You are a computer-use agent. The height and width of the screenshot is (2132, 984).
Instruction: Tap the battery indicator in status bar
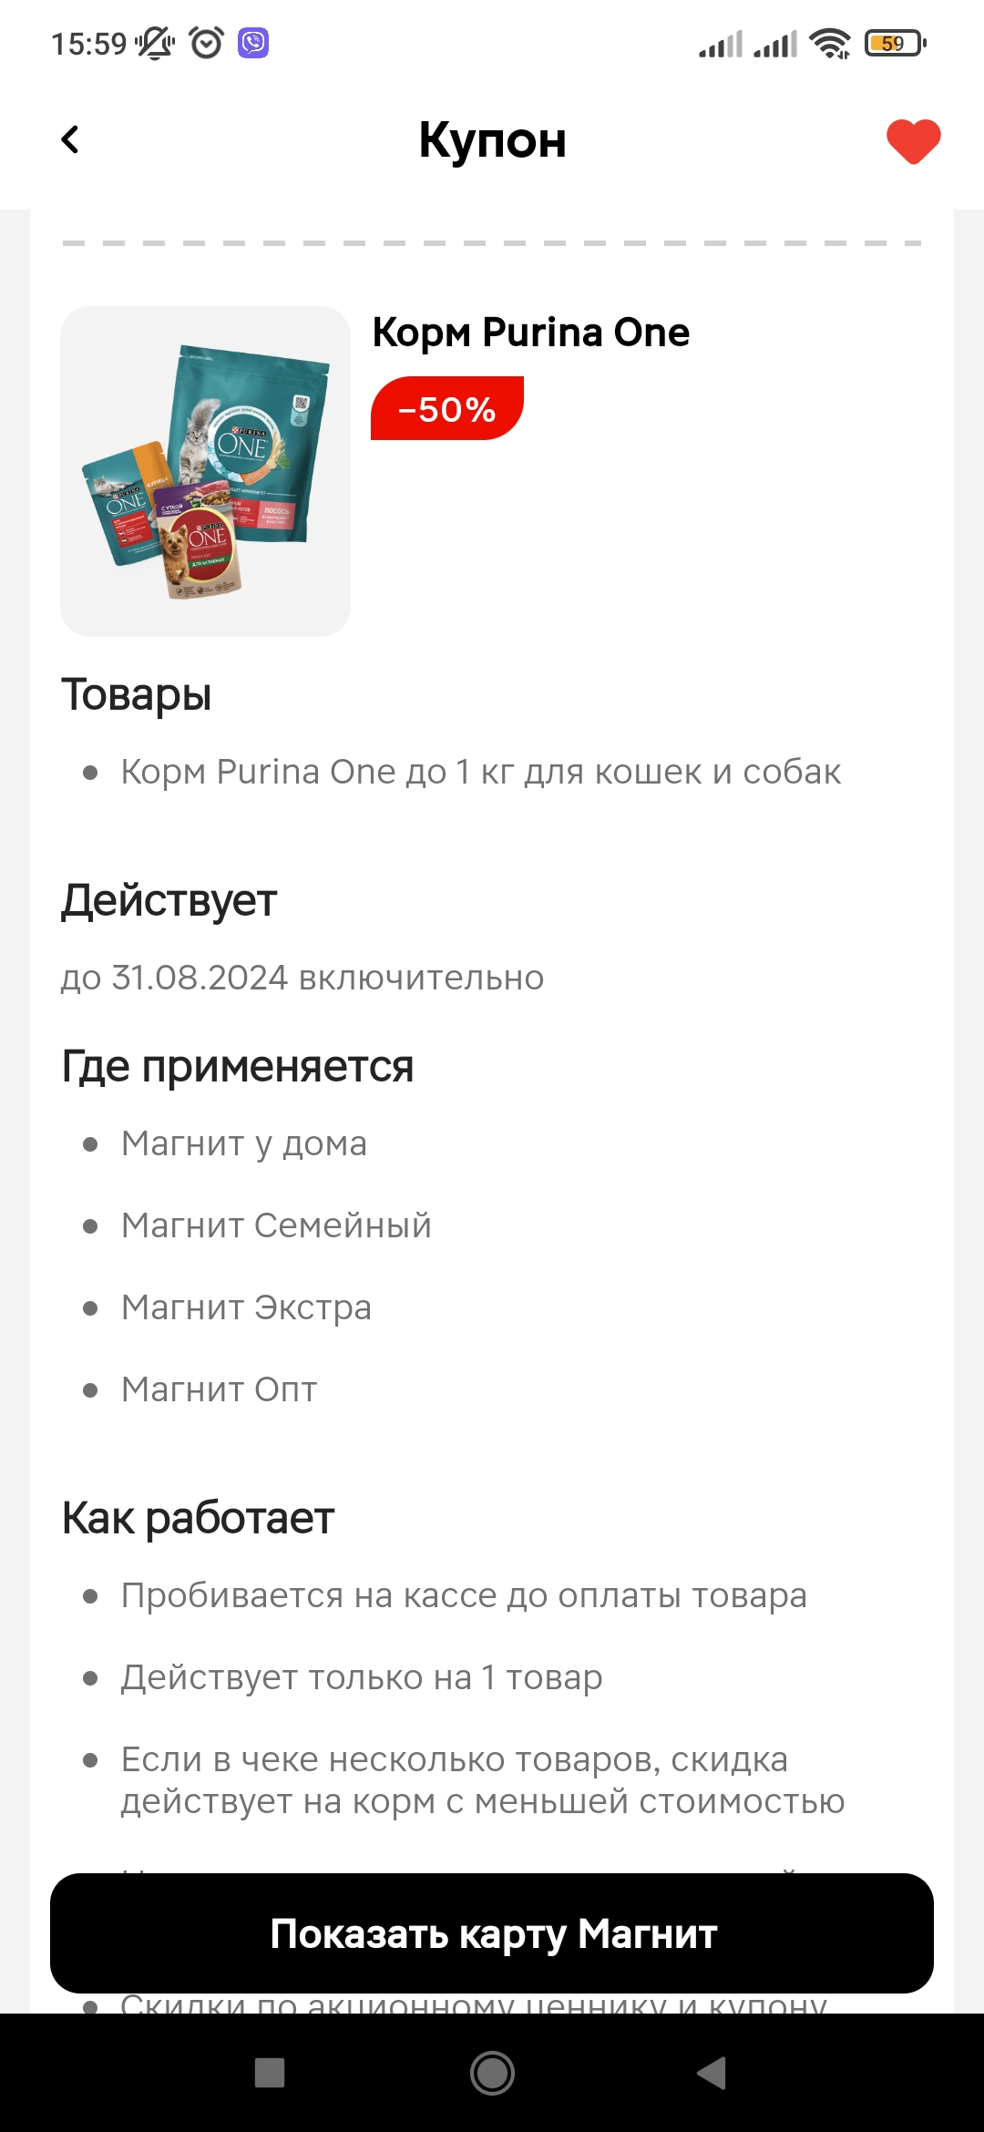896,43
